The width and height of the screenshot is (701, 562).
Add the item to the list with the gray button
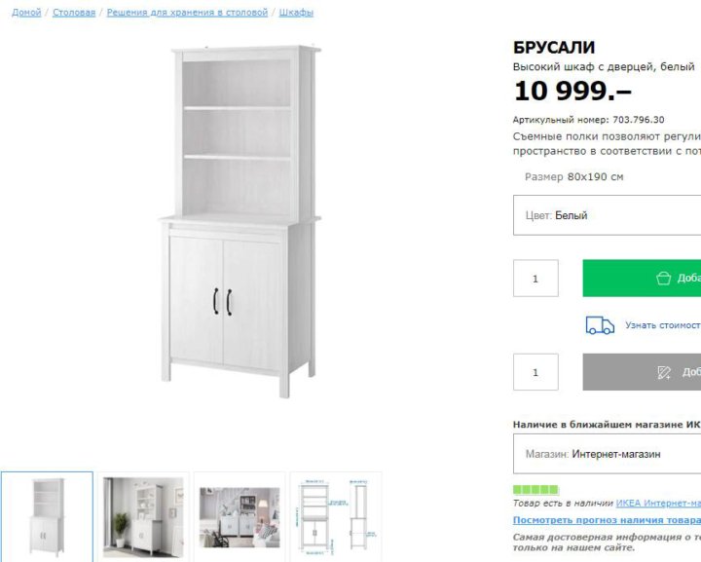pyautogui.click(x=642, y=372)
